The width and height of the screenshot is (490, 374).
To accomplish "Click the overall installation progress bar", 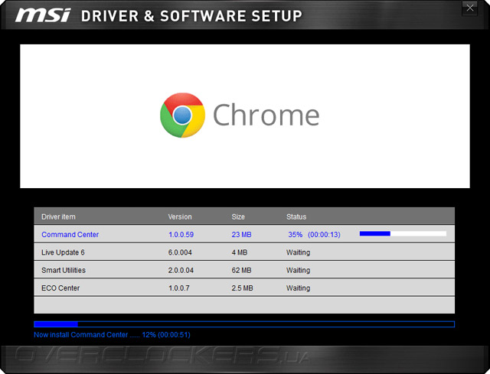I will tap(244, 324).
